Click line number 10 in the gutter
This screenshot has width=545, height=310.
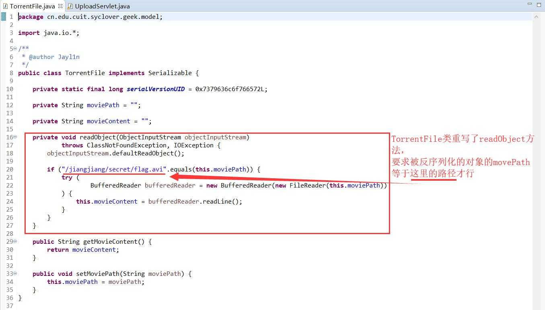coord(10,89)
